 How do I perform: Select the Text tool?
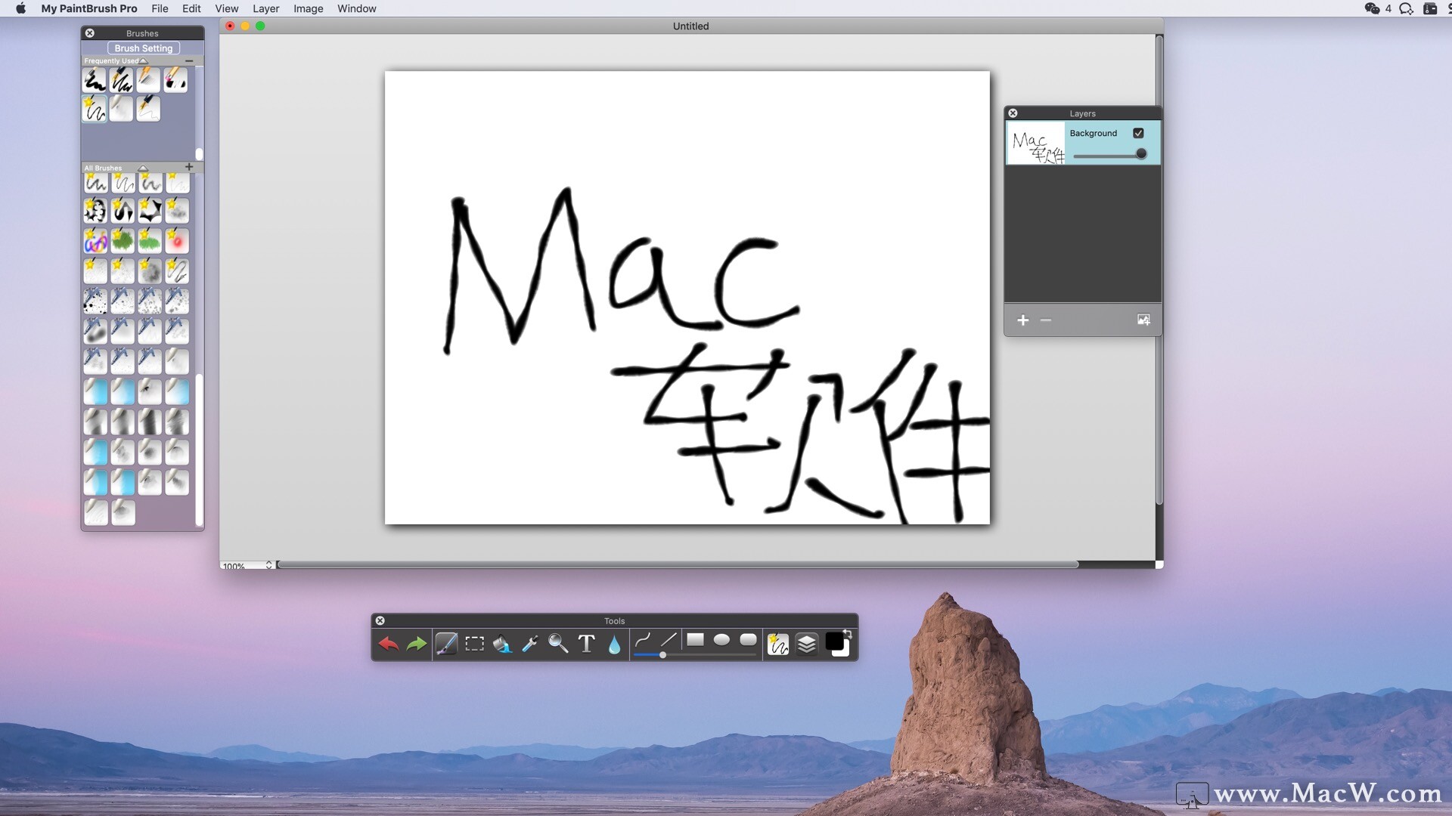[586, 644]
